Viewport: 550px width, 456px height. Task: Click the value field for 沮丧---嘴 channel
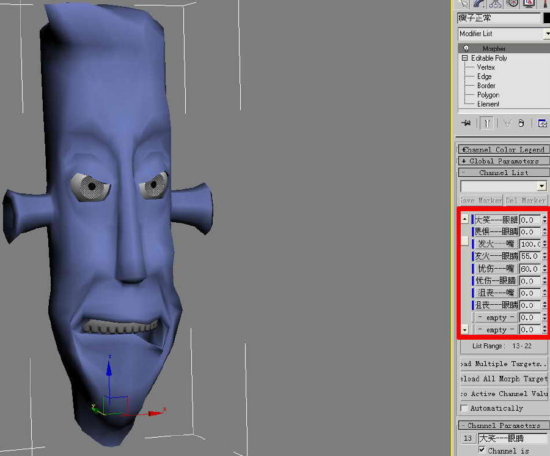[x=530, y=293]
